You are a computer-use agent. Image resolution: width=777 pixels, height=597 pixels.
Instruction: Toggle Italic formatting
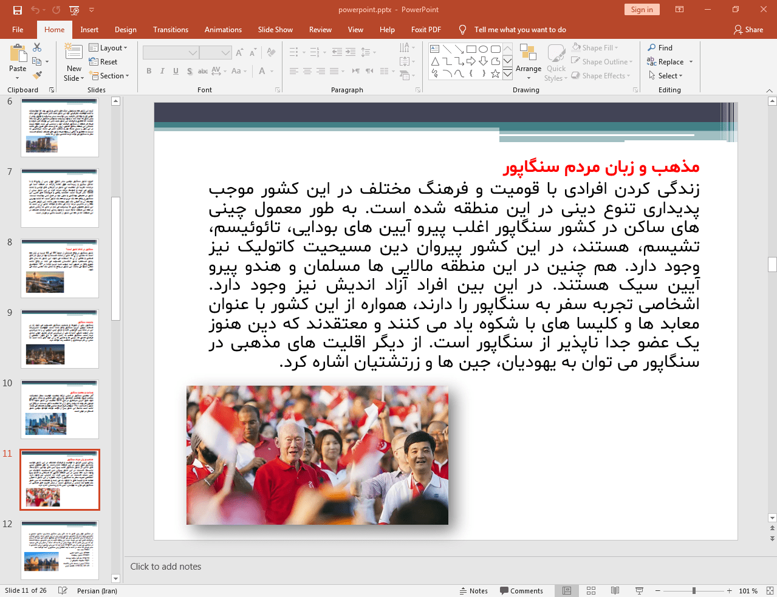pos(162,71)
